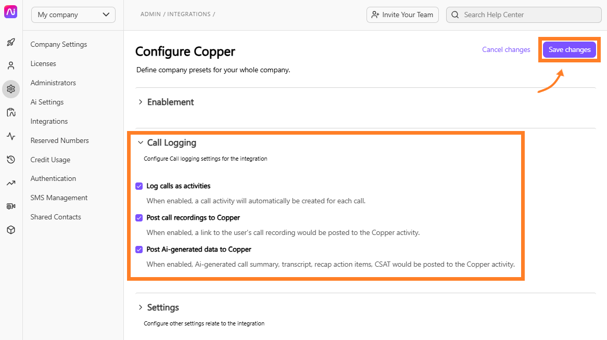607x340 pixels.
Task: Uncheck Post call recordings to Copper
Action: point(139,218)
